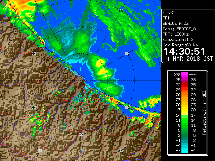Click the '40' range label south of radar center
The height and width of the screenshot is (161, 215).
(81, 134)
